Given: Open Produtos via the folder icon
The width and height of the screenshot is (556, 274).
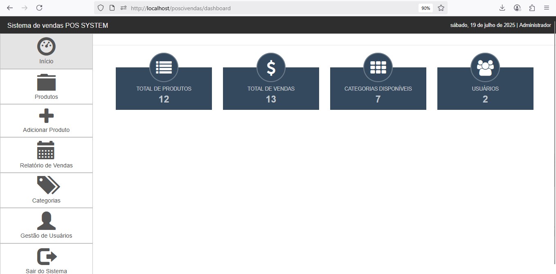Looking at the screenshot, I should (x=46, y=81).
